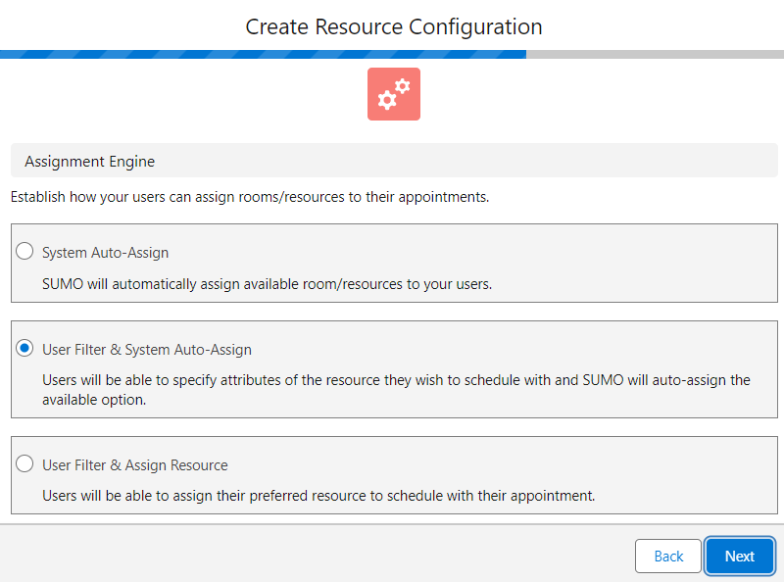The height and width of the screenshot is (582, 784).
Task: Click the "assign their preferred resource" description
Action: [318, 496]
